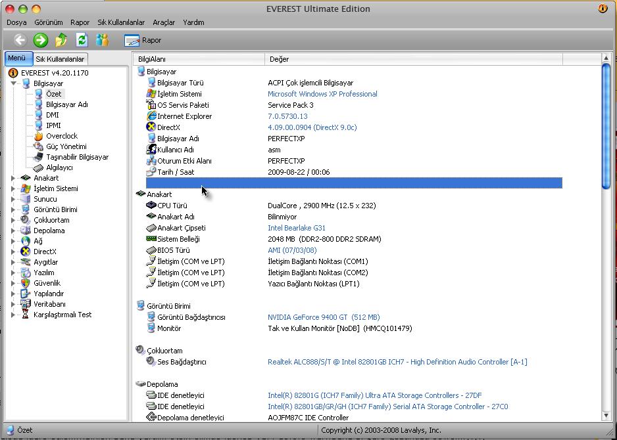Click the Anakart motherboard icon in tree
617x440 pixels.
pyautogui.click(x=26, y=178)
